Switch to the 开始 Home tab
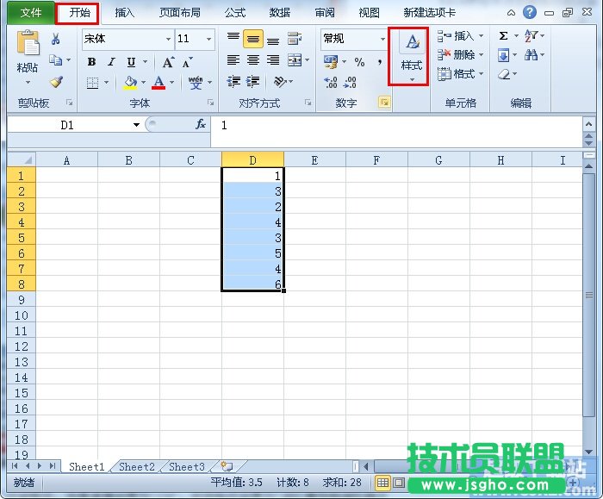Viewport: 603px width, 499px height. pyautogui.click(x=79, y=13)
